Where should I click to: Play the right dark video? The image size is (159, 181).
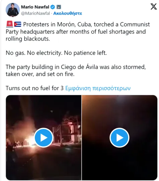120,138
